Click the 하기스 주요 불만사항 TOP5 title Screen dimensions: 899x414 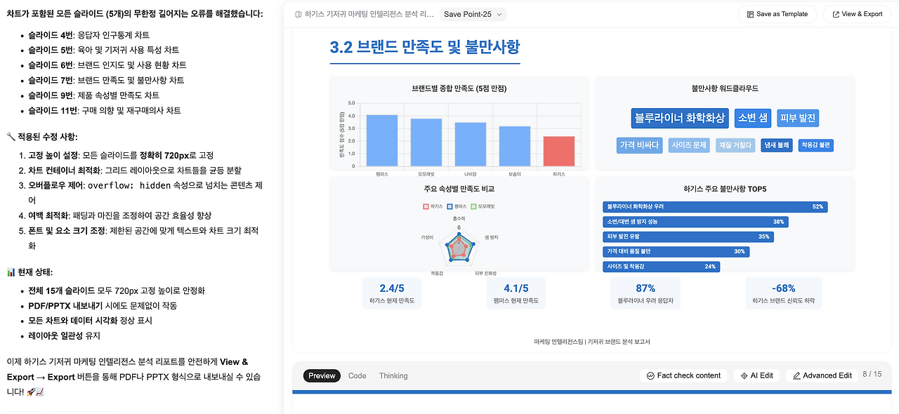click(725, 189)
